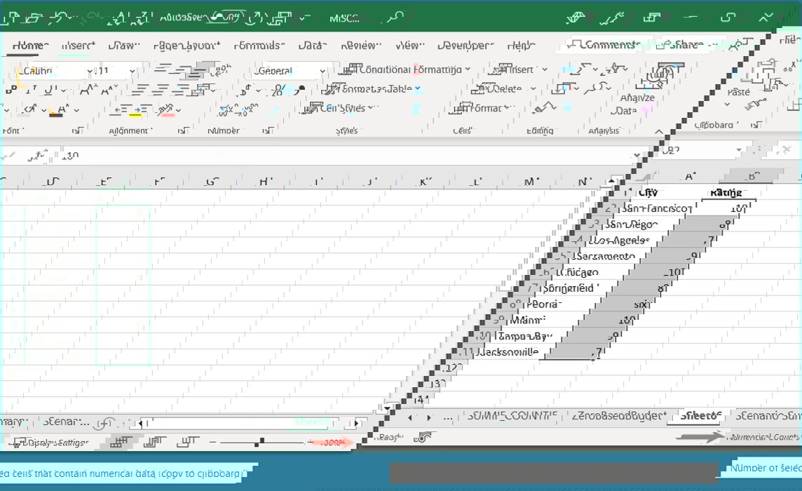Open the font size 11 dropdown
The image size is (802, 491).
point(132,71)
